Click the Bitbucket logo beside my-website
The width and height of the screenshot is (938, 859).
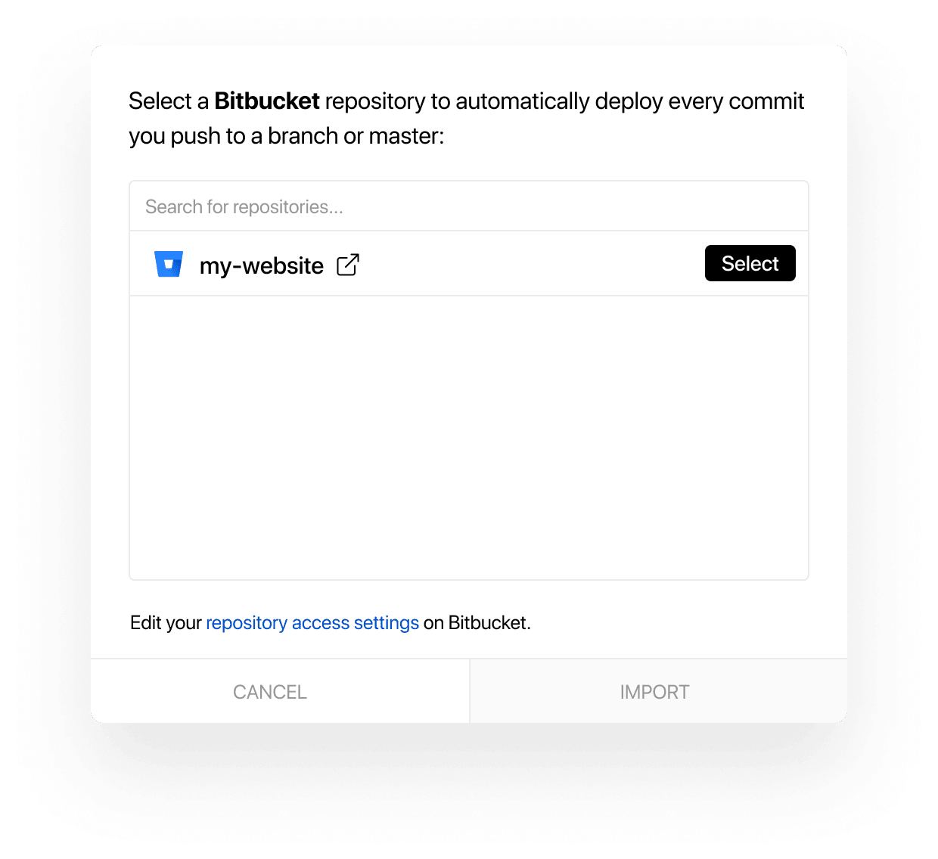pos(168,264)
